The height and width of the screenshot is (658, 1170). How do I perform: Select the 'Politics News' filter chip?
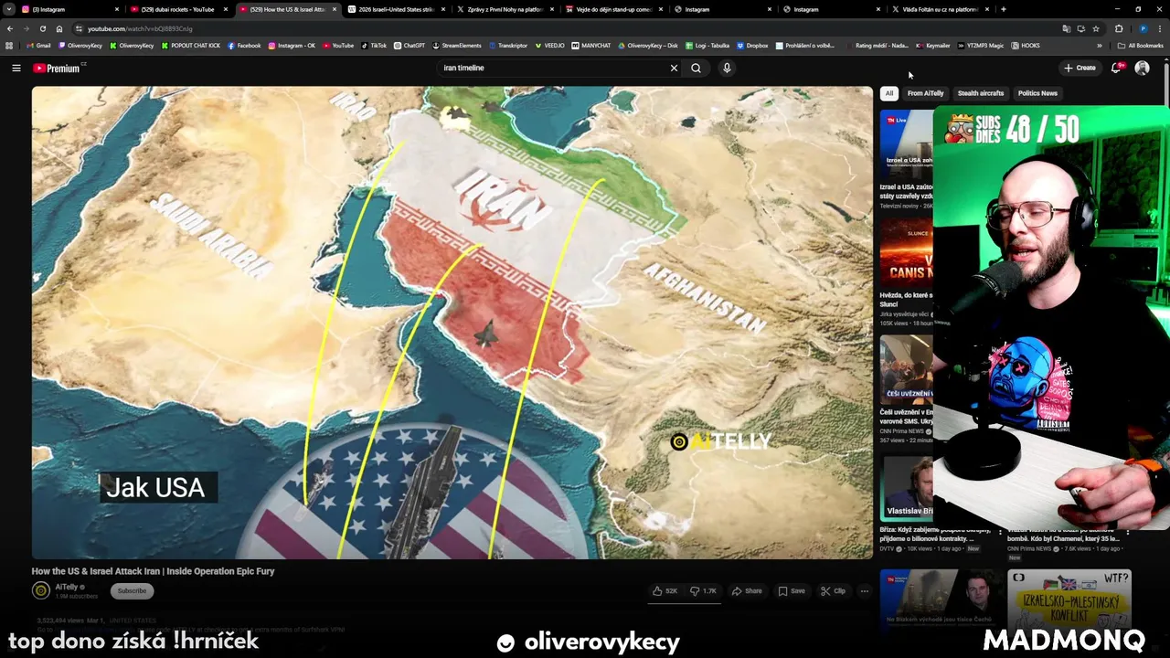point(1037,93)
